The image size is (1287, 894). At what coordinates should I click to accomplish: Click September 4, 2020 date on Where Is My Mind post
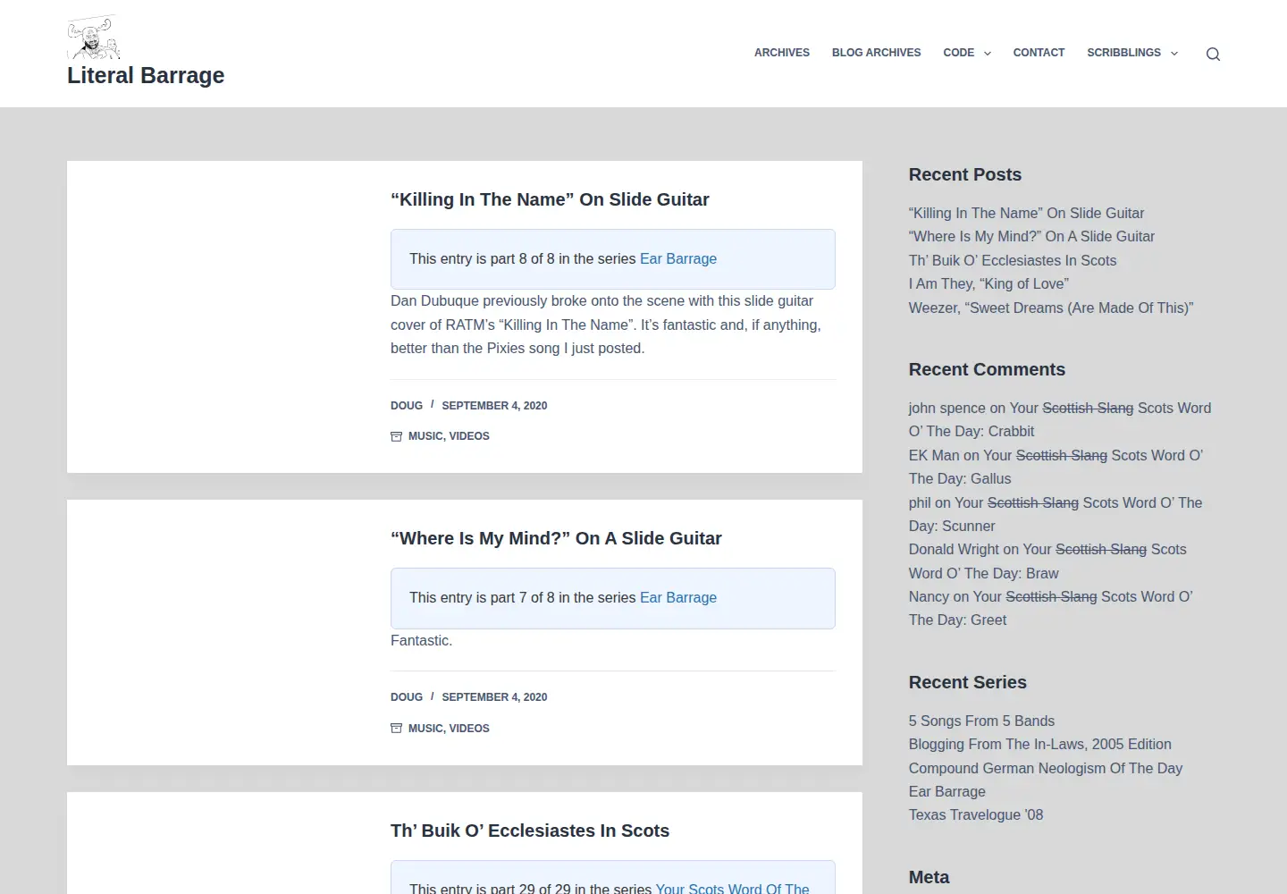click(x=494, y=697)
